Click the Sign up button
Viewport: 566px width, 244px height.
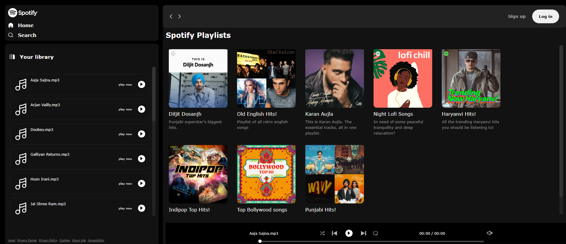pos(517,16)
